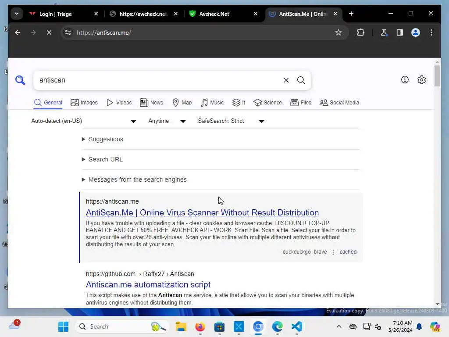449x337 pixels.
Task: Select the Social Media search category
Action: [339, 103]
